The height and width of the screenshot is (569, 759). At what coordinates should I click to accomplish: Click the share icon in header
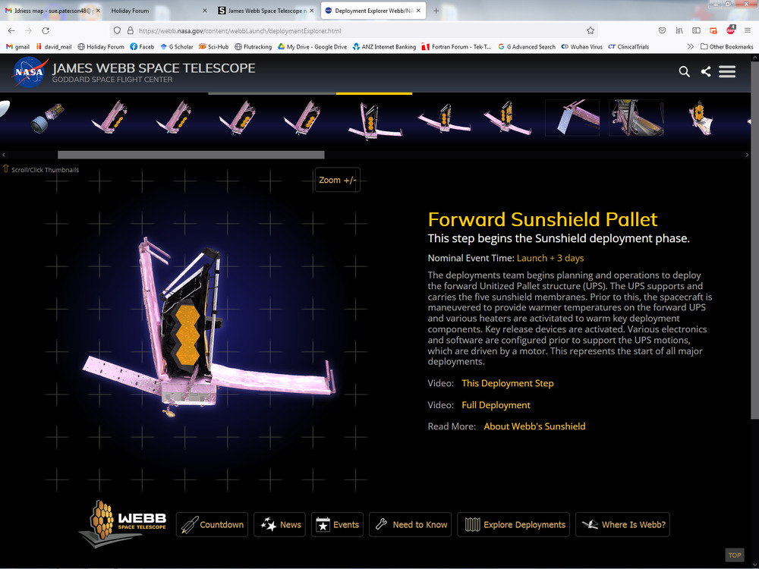pos(706,71)
